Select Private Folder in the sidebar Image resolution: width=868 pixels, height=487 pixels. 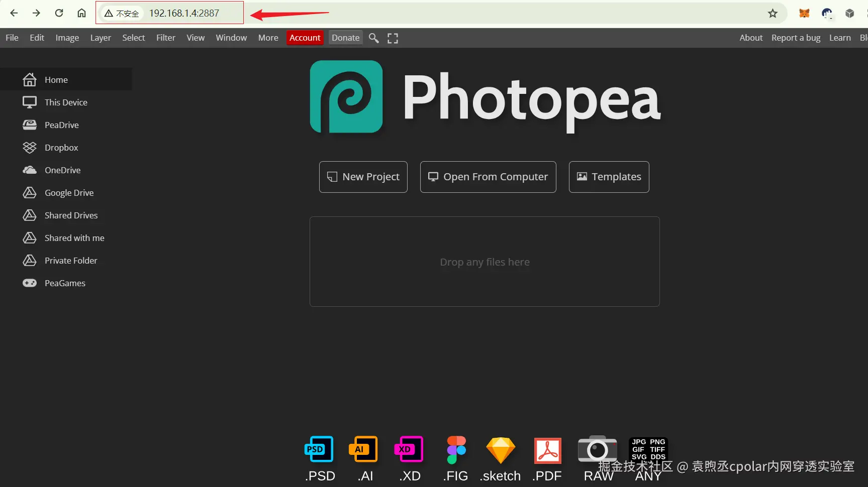click(x=66, y=260)
